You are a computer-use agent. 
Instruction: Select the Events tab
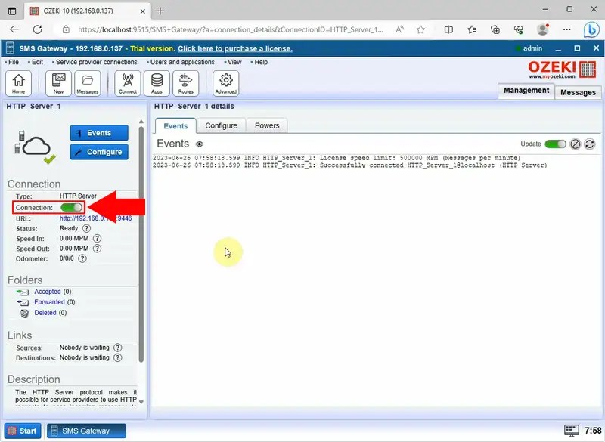click(175, 126)
